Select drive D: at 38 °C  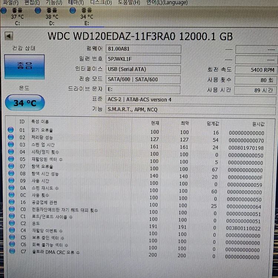(52, 17)
